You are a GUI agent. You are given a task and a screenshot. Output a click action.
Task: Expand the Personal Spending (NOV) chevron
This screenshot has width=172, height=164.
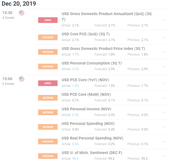click(x=163, y=127)
